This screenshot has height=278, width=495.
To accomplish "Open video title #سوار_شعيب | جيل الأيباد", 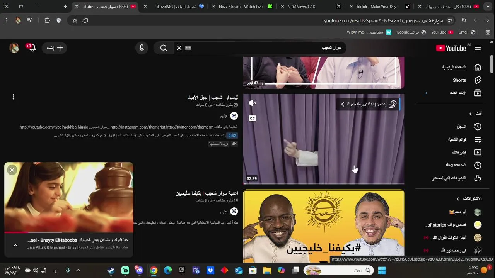I will 213,98.
